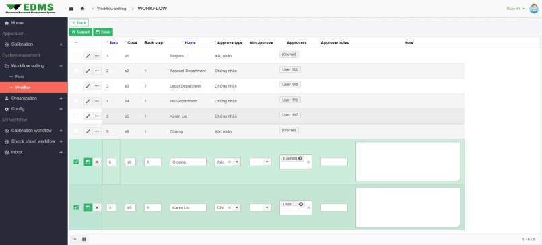Sort by the Name column header
This screenshot has width=542, height=245.
tap(190, 42)
